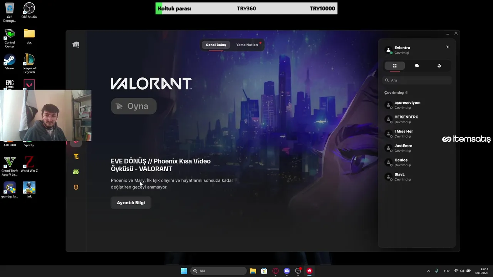Select friend JustEmre in the list
The height and width of the screenshot is (277, 493).
(x=417, y=148)
